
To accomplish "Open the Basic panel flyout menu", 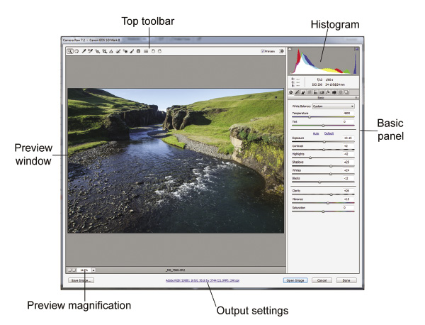I will [x=356, y=99].
